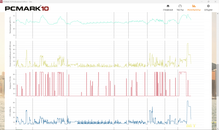The image size is (219, 130).
Task: Click the tallest blue CPU Utility peak
Action: tap(188, 101)
